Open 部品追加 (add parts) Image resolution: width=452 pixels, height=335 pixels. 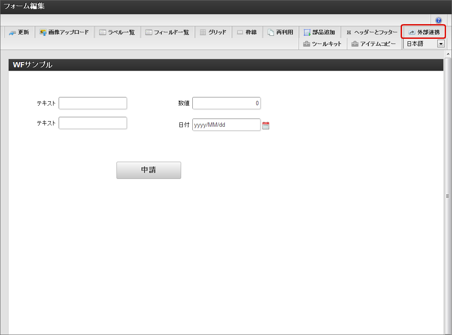pos(320,32)
